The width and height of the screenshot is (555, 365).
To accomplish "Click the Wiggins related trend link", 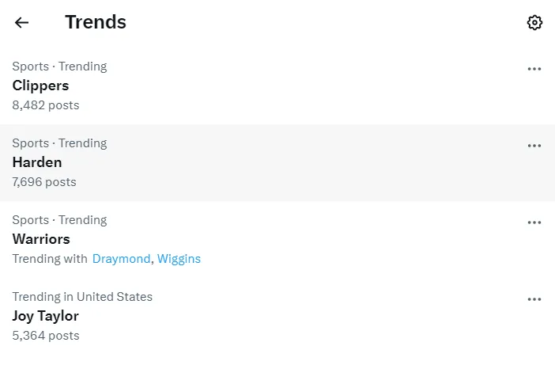I will 179,259.
